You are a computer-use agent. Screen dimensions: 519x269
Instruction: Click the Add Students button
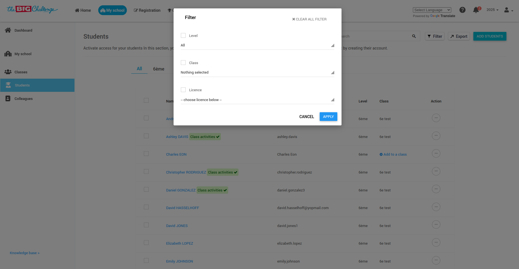pos(490,36)
